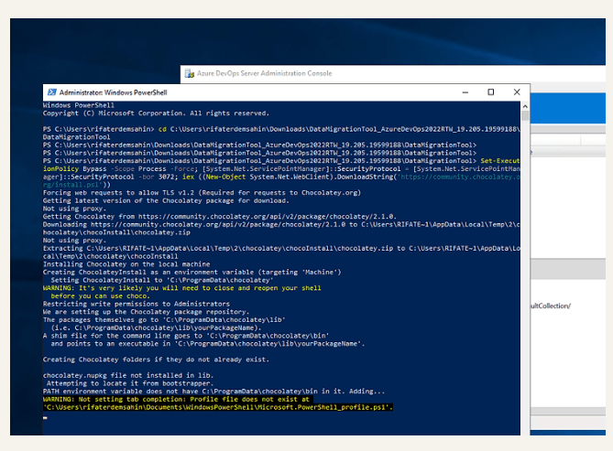Screen dimensions: 613x451
Task: Click 'Getting Chocolatey from https://community.chocolatey.org' line
Action: (220, 216)
